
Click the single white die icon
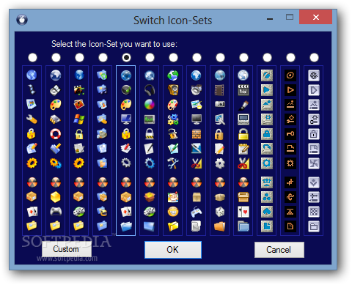220,212
